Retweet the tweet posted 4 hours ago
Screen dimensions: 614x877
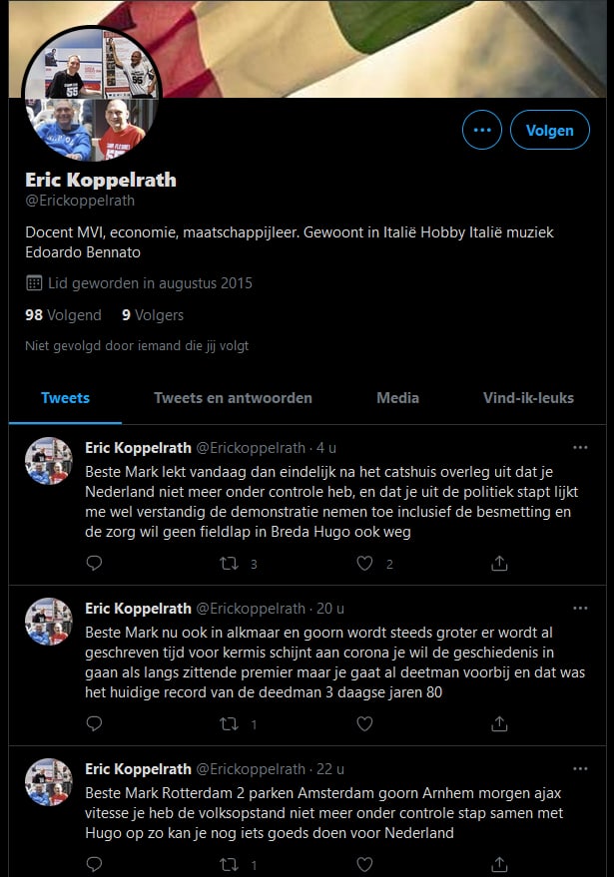(230, 564)
